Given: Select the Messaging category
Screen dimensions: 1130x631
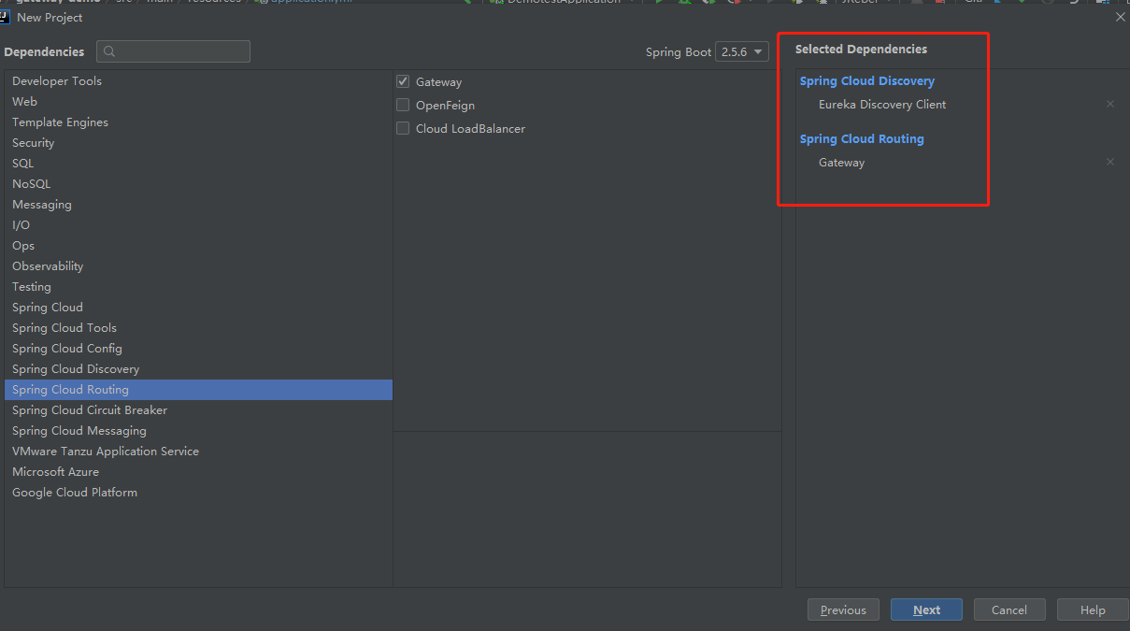Looking at the screenshot, I should [x=198, y=205].
